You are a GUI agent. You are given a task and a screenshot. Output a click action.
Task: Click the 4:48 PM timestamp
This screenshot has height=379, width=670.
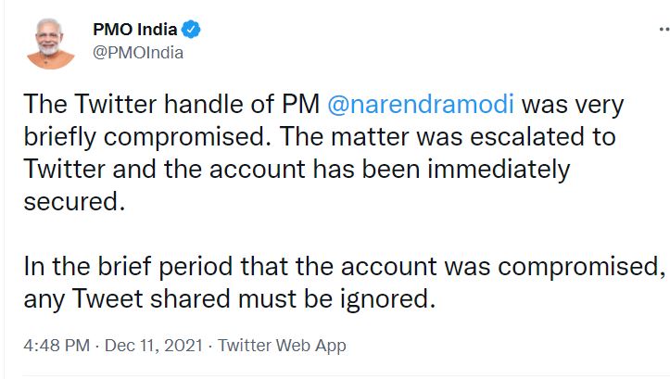(57, 346)
